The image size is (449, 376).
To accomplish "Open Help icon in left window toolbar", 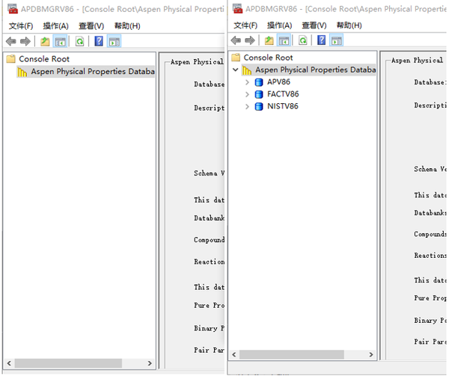I will 99,41.
